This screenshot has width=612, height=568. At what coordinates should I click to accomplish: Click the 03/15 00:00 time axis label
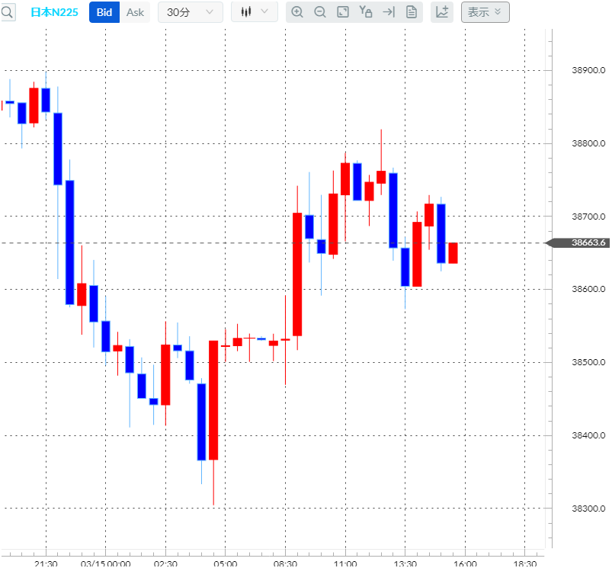pyautogui.click(x=105, y=563)
